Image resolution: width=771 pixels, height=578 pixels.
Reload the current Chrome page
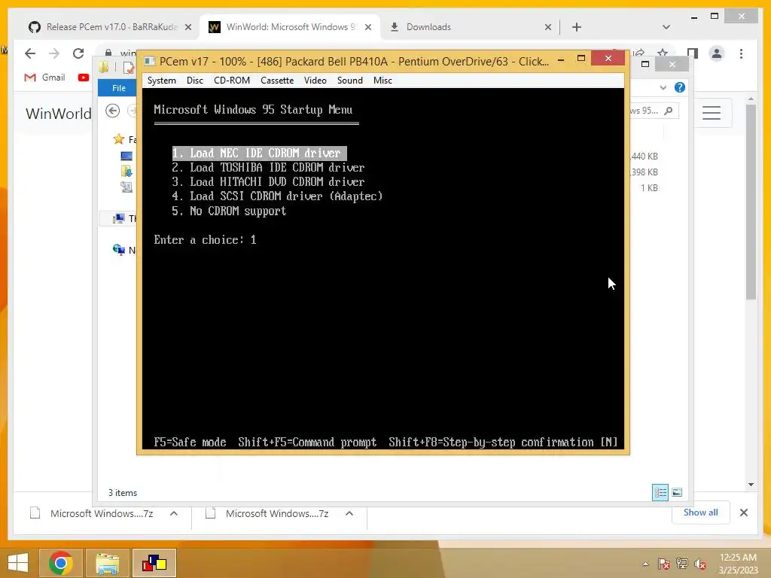coord(78,53)
